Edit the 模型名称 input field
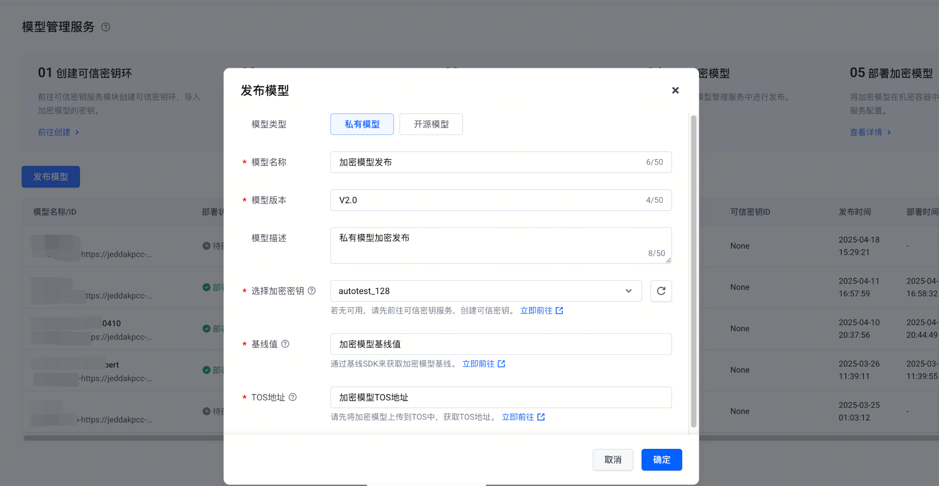Viewport: 939px width, 486px height. point(501,162)
